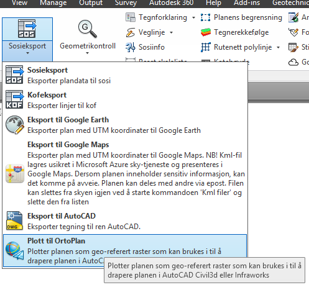309x290 pixels.
Task: Expand the Veglinje dropdown arrow
Action: [172, 32]
